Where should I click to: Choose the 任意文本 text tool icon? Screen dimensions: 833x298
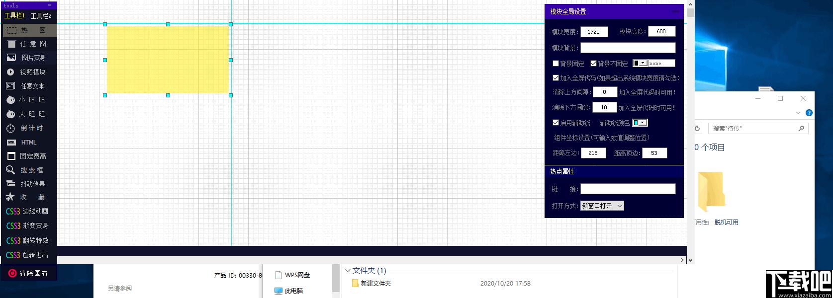[10, 86]
